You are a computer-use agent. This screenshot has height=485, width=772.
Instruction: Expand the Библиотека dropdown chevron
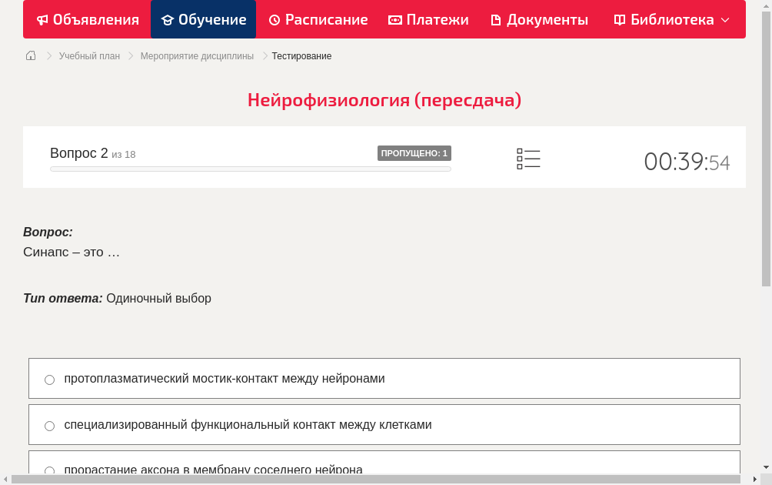[x=725, y=19]
